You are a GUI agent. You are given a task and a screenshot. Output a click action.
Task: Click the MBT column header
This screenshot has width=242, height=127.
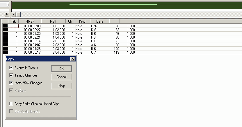coord(53,21)
